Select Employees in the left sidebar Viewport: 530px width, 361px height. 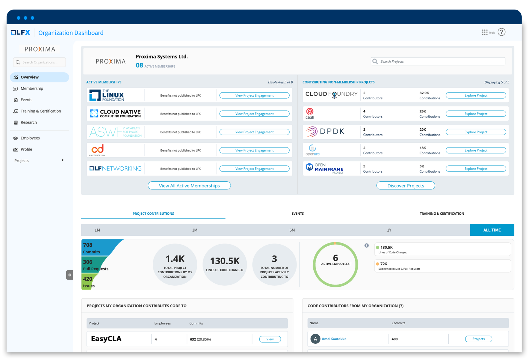point(30,138)
